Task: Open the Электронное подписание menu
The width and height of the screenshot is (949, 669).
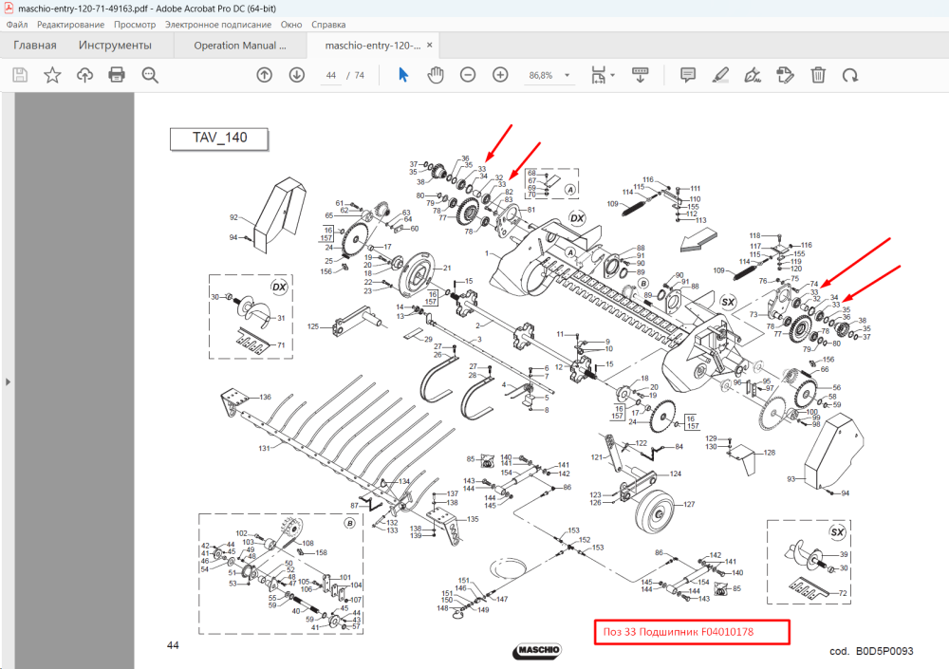Action: (218, 25)
